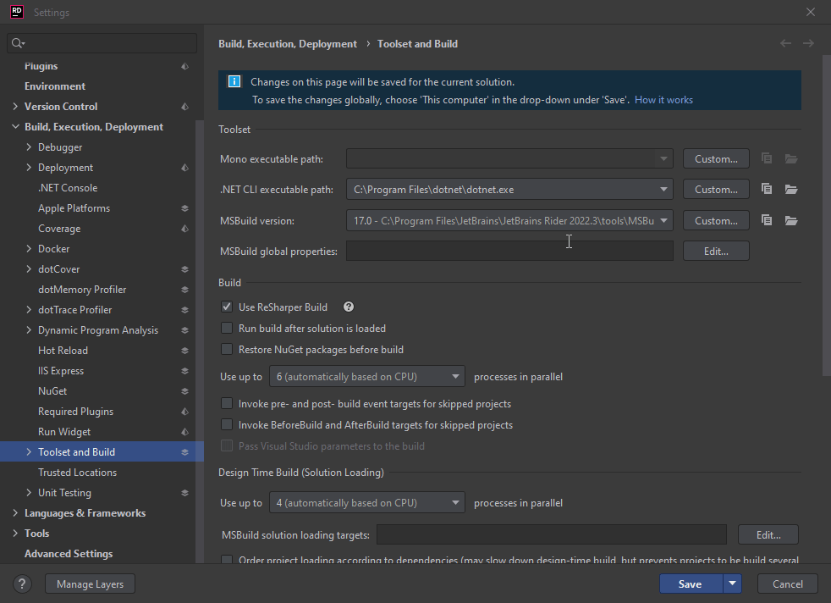Click the How it works link
The image size is (831, 603).
663,99
